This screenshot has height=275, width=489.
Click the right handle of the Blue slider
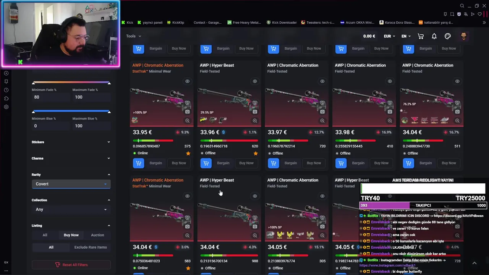[x=109, y=112]
